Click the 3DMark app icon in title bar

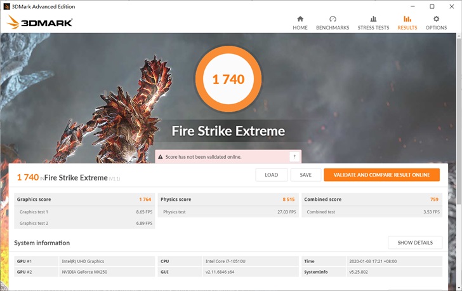click(6, 6)
